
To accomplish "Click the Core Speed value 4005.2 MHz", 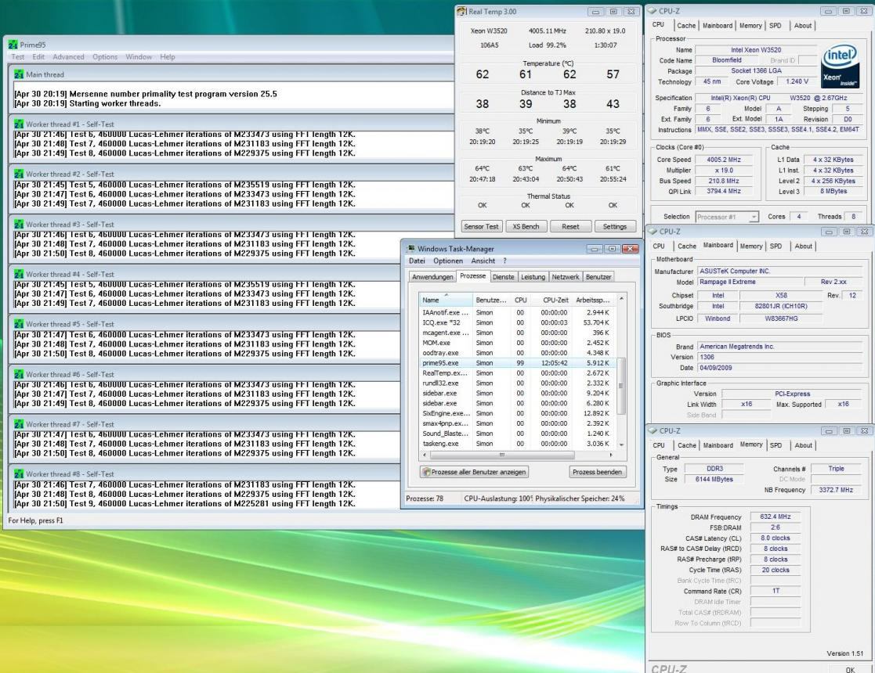I will point(724,160).
